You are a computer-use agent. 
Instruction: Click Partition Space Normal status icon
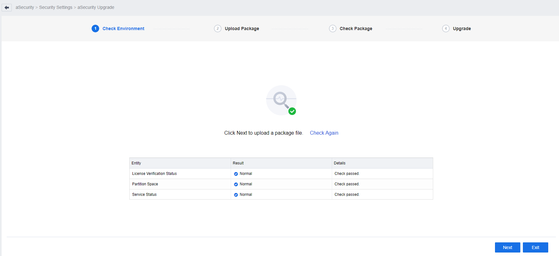(x=236, y=184)
